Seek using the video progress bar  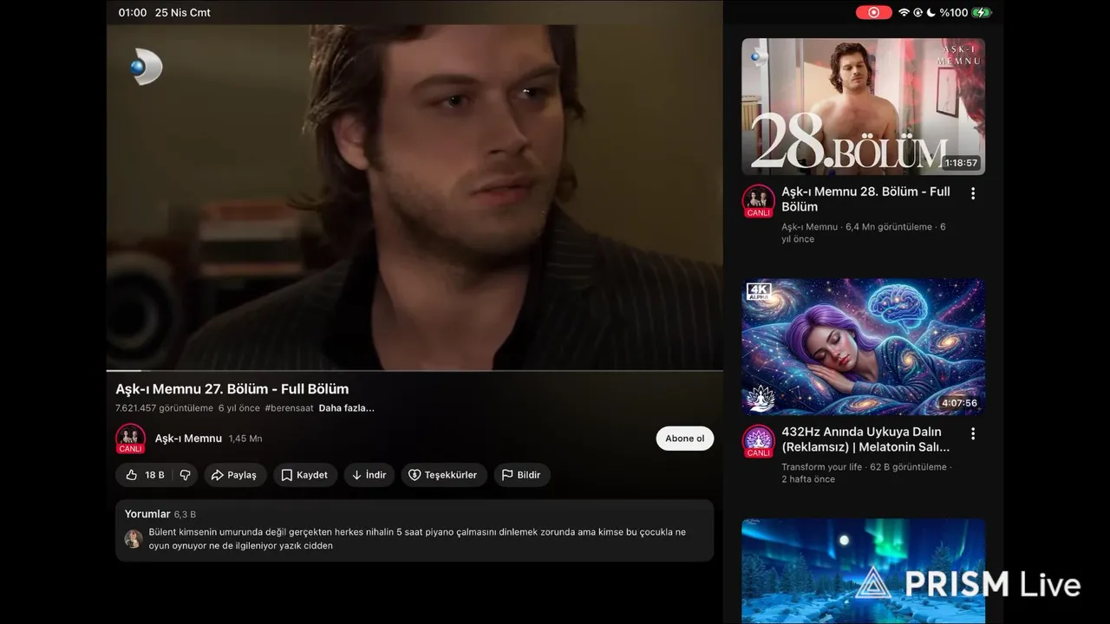point(415,371)
